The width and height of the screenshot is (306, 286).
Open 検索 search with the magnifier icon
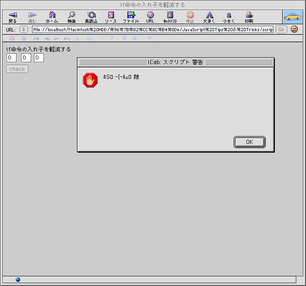click(71, 15)
